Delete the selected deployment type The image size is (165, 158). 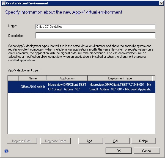143,141
